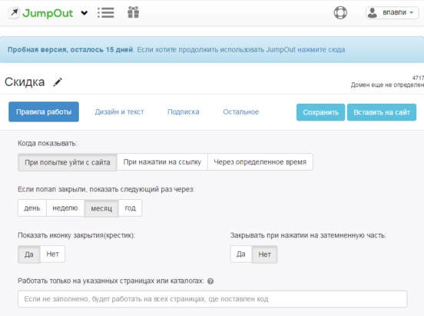Choose 'неделю' as the repeat interval
This screenshot has height=316, width=424.
click(65, 208)
